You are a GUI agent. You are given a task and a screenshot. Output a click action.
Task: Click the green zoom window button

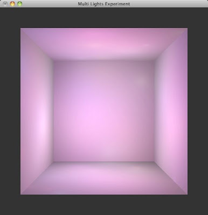tap(19, 4)
